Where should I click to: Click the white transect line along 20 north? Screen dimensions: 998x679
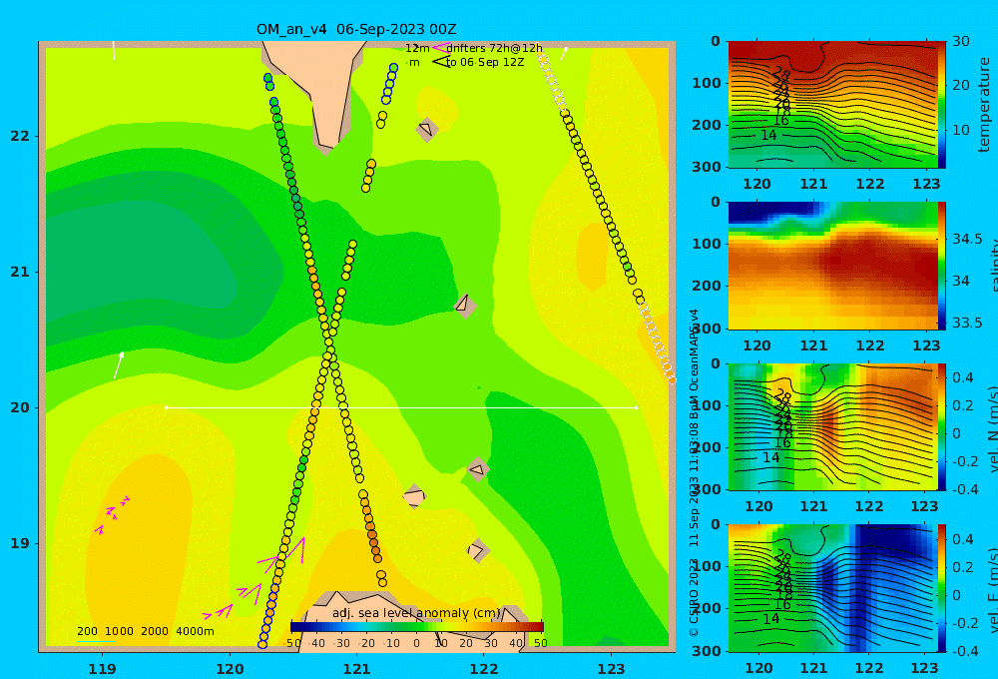pyautogui.click(x=401, y=407)
